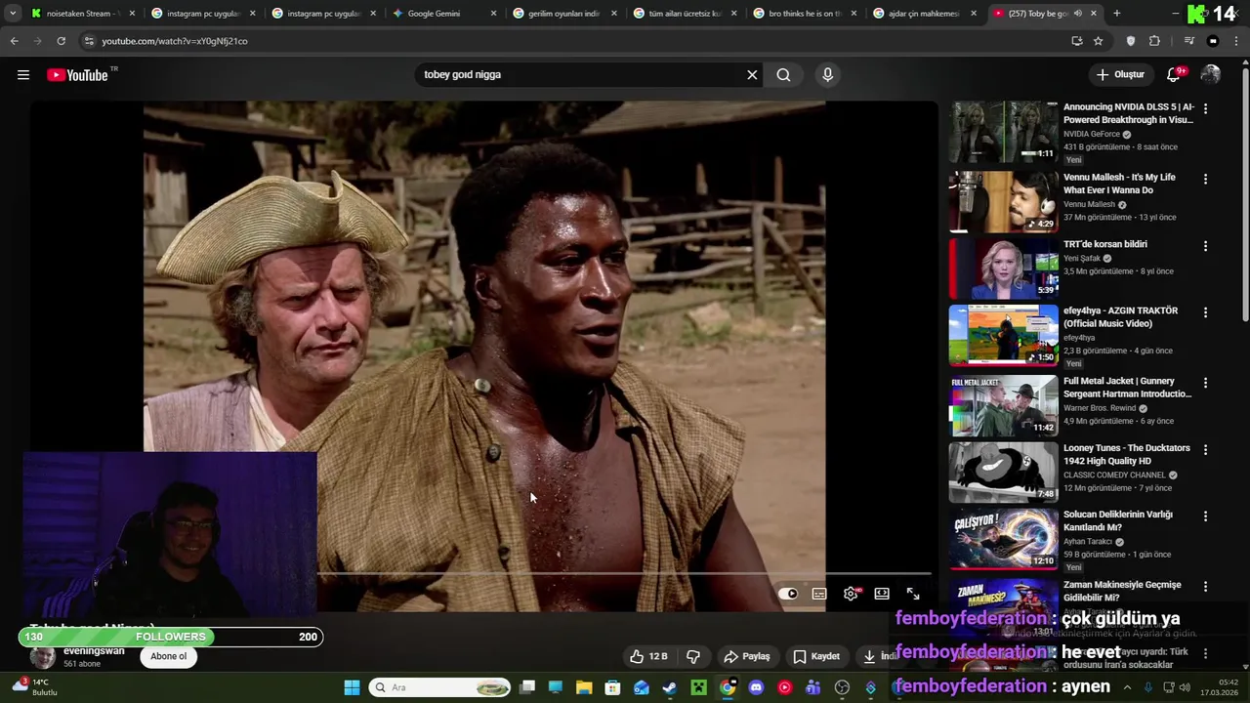Switch to the gerilim oyunları tab
Viewport: 1250px width, 703px height.
tap(562, 14)
